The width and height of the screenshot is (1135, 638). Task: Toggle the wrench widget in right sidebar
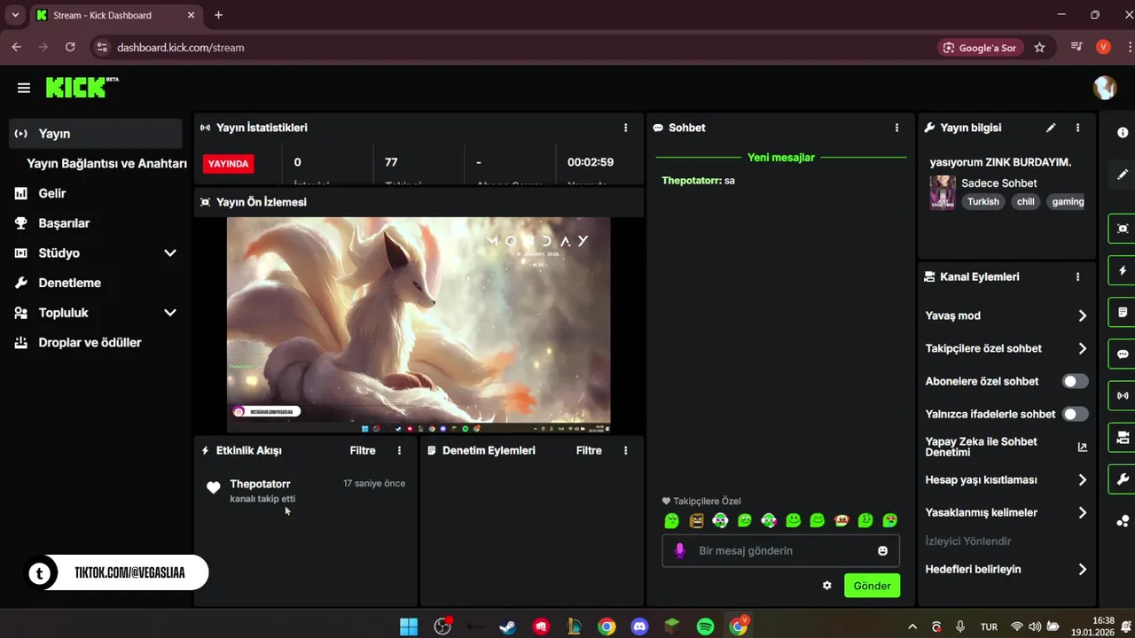click(x=1123, y=479)
